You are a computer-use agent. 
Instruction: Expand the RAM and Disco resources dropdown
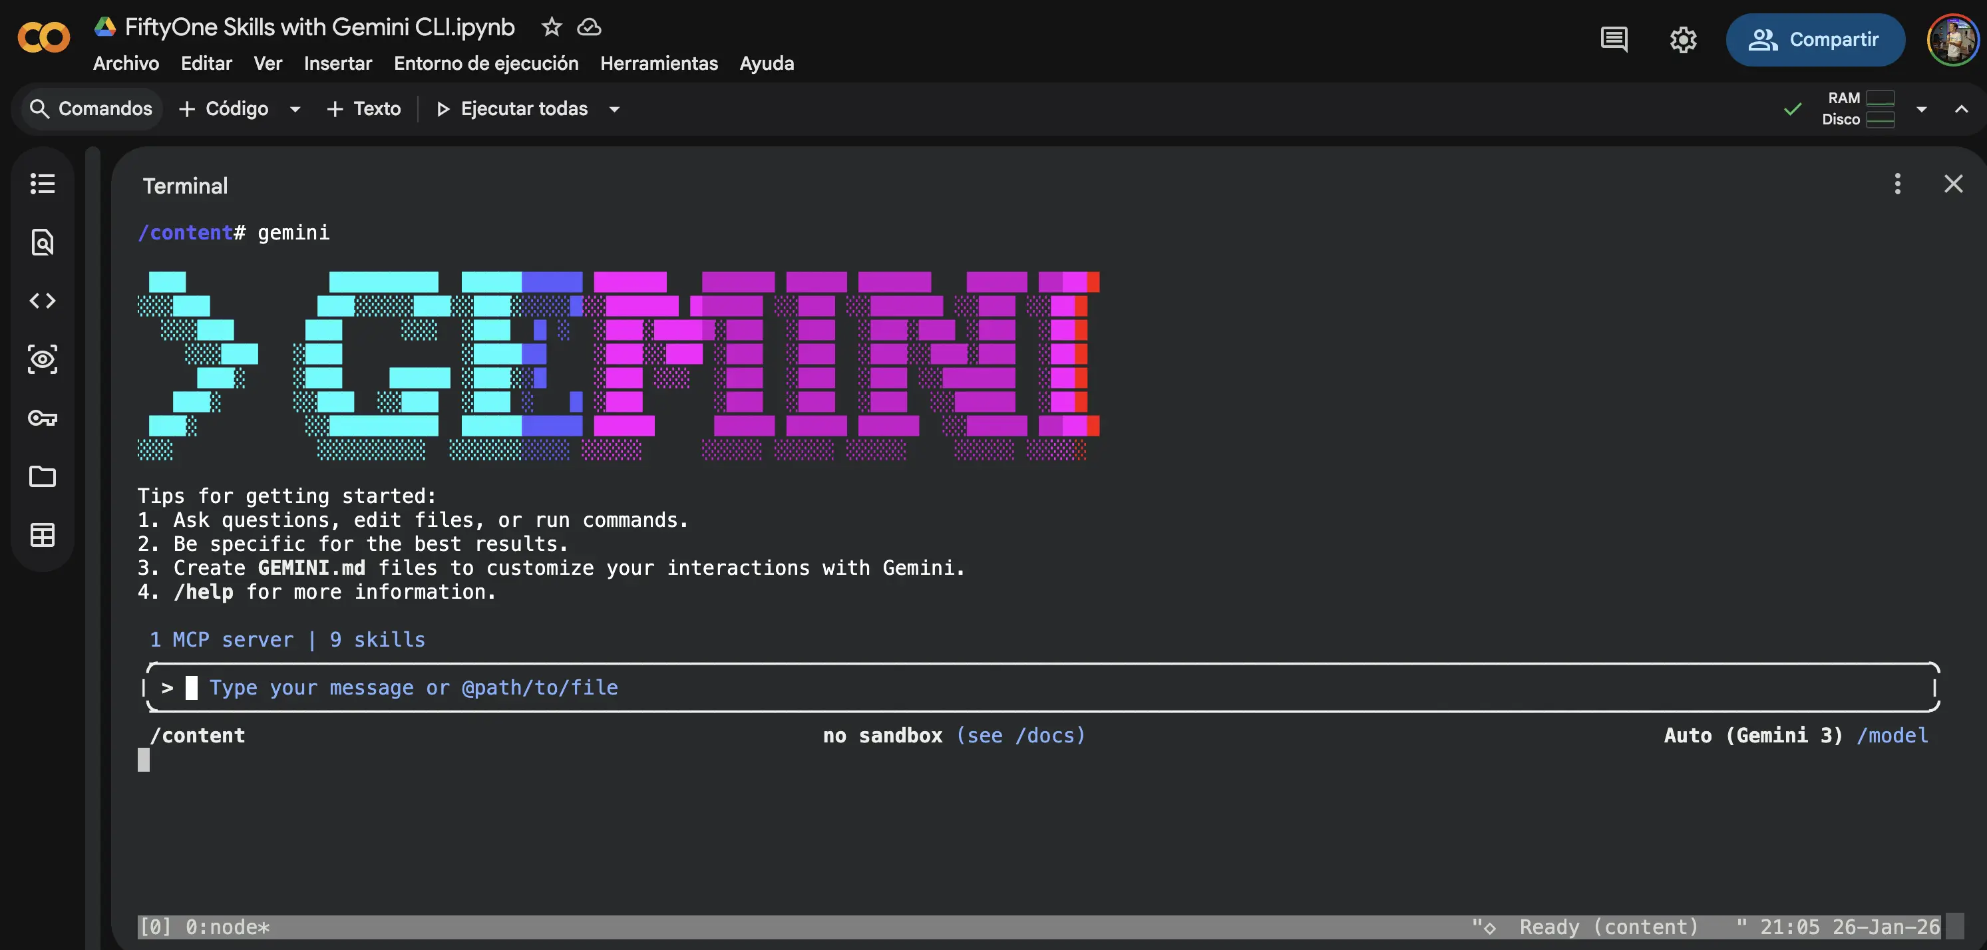(1921, 108)
